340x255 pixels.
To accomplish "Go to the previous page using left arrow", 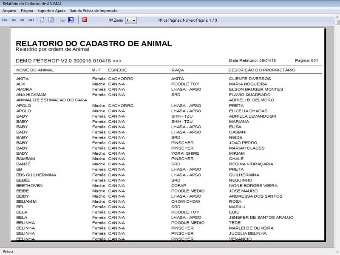I will tap(14, 20).
